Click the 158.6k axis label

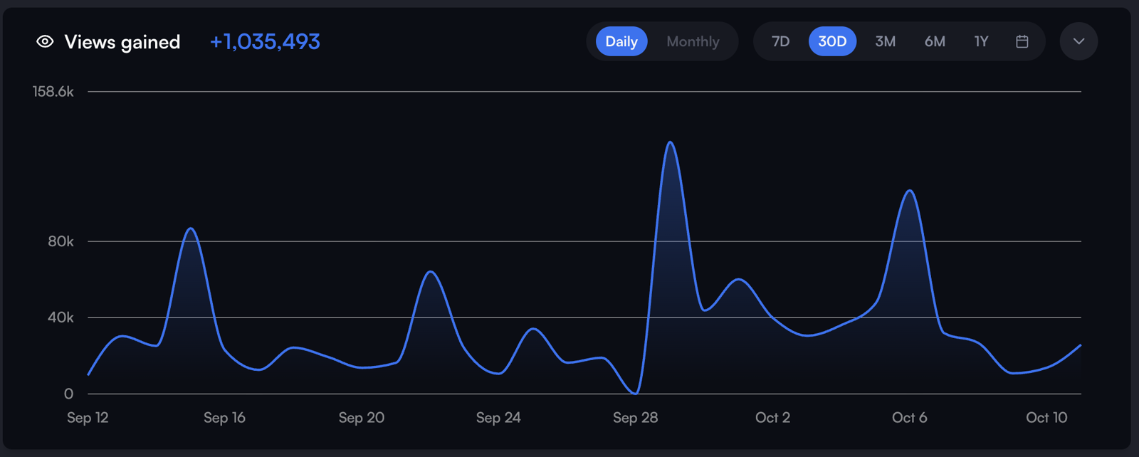(x=53, y=91)
